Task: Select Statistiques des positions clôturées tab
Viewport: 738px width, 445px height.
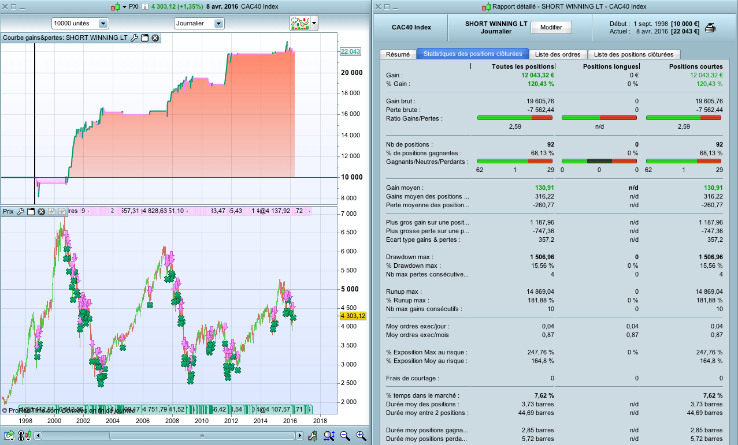Action: coord(473,54)
